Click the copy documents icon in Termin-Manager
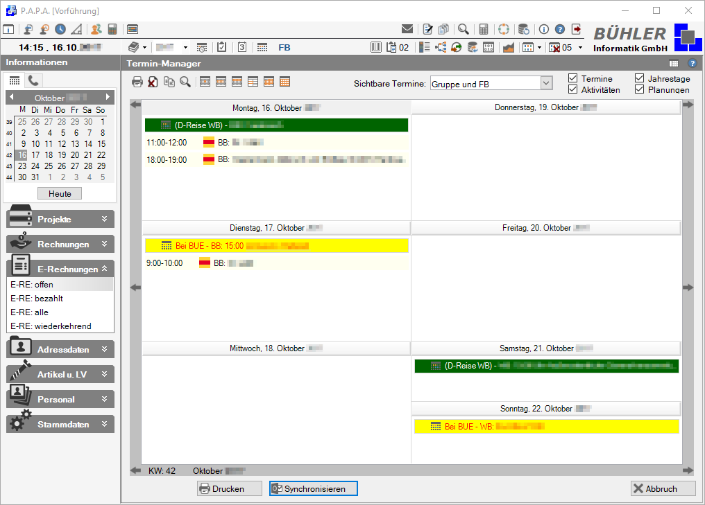The height and width of the screenshot is (505, 705). pyautogui.click(x=169, y=82)
